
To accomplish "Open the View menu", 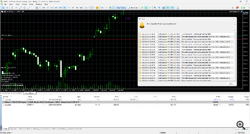I will click(x=11, y=4).
